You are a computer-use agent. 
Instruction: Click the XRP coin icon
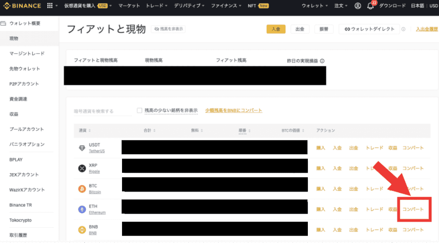(x=82, y=168)
